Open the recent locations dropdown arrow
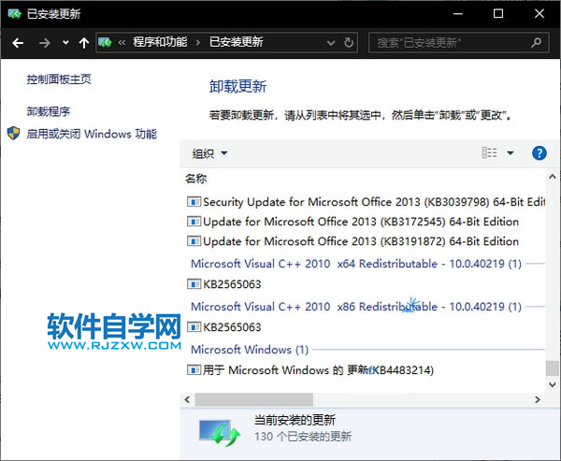The height and width of the screenshot is (461, 561). [65, 43]
